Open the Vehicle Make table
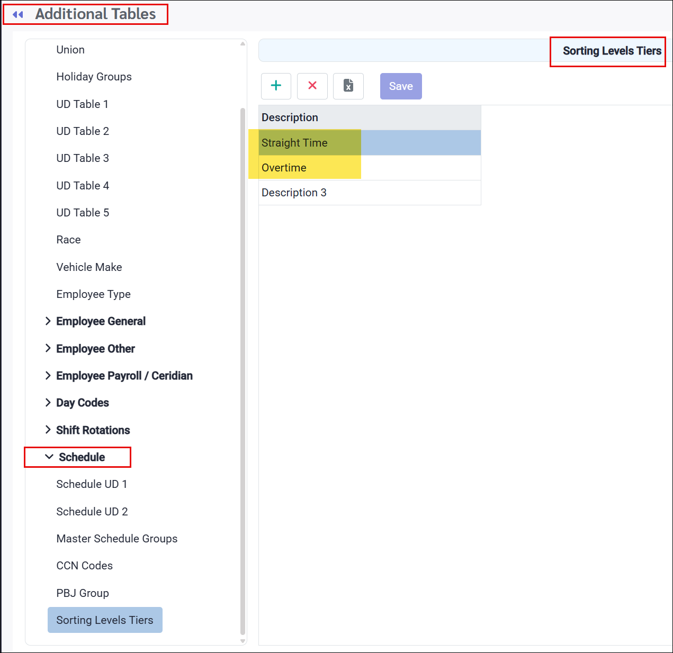The height and width of the screenshot is (653, 673). click(89, 267)
